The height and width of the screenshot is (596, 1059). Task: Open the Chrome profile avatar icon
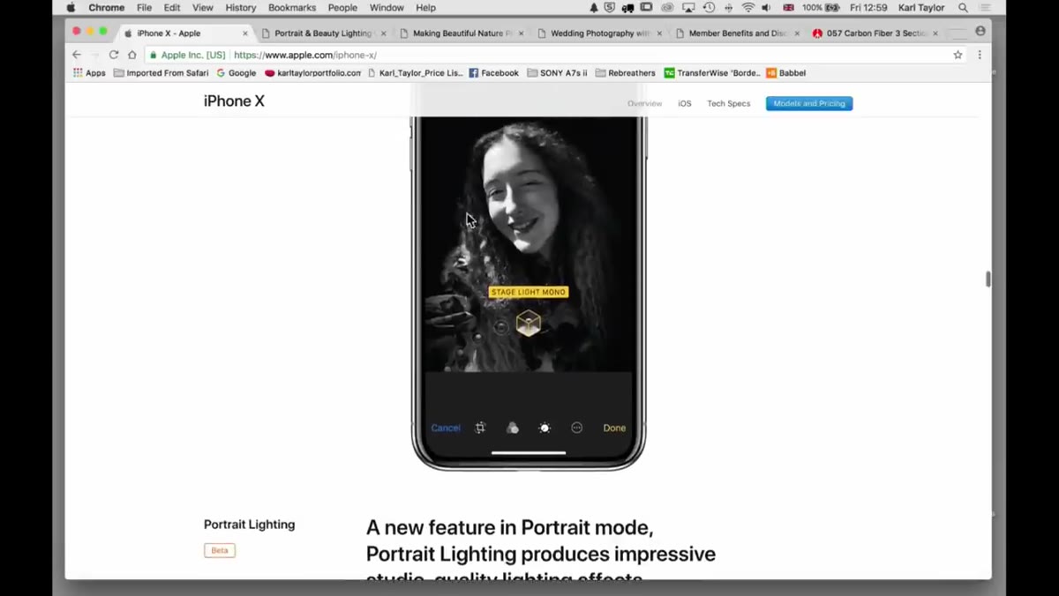coord(980,31)
